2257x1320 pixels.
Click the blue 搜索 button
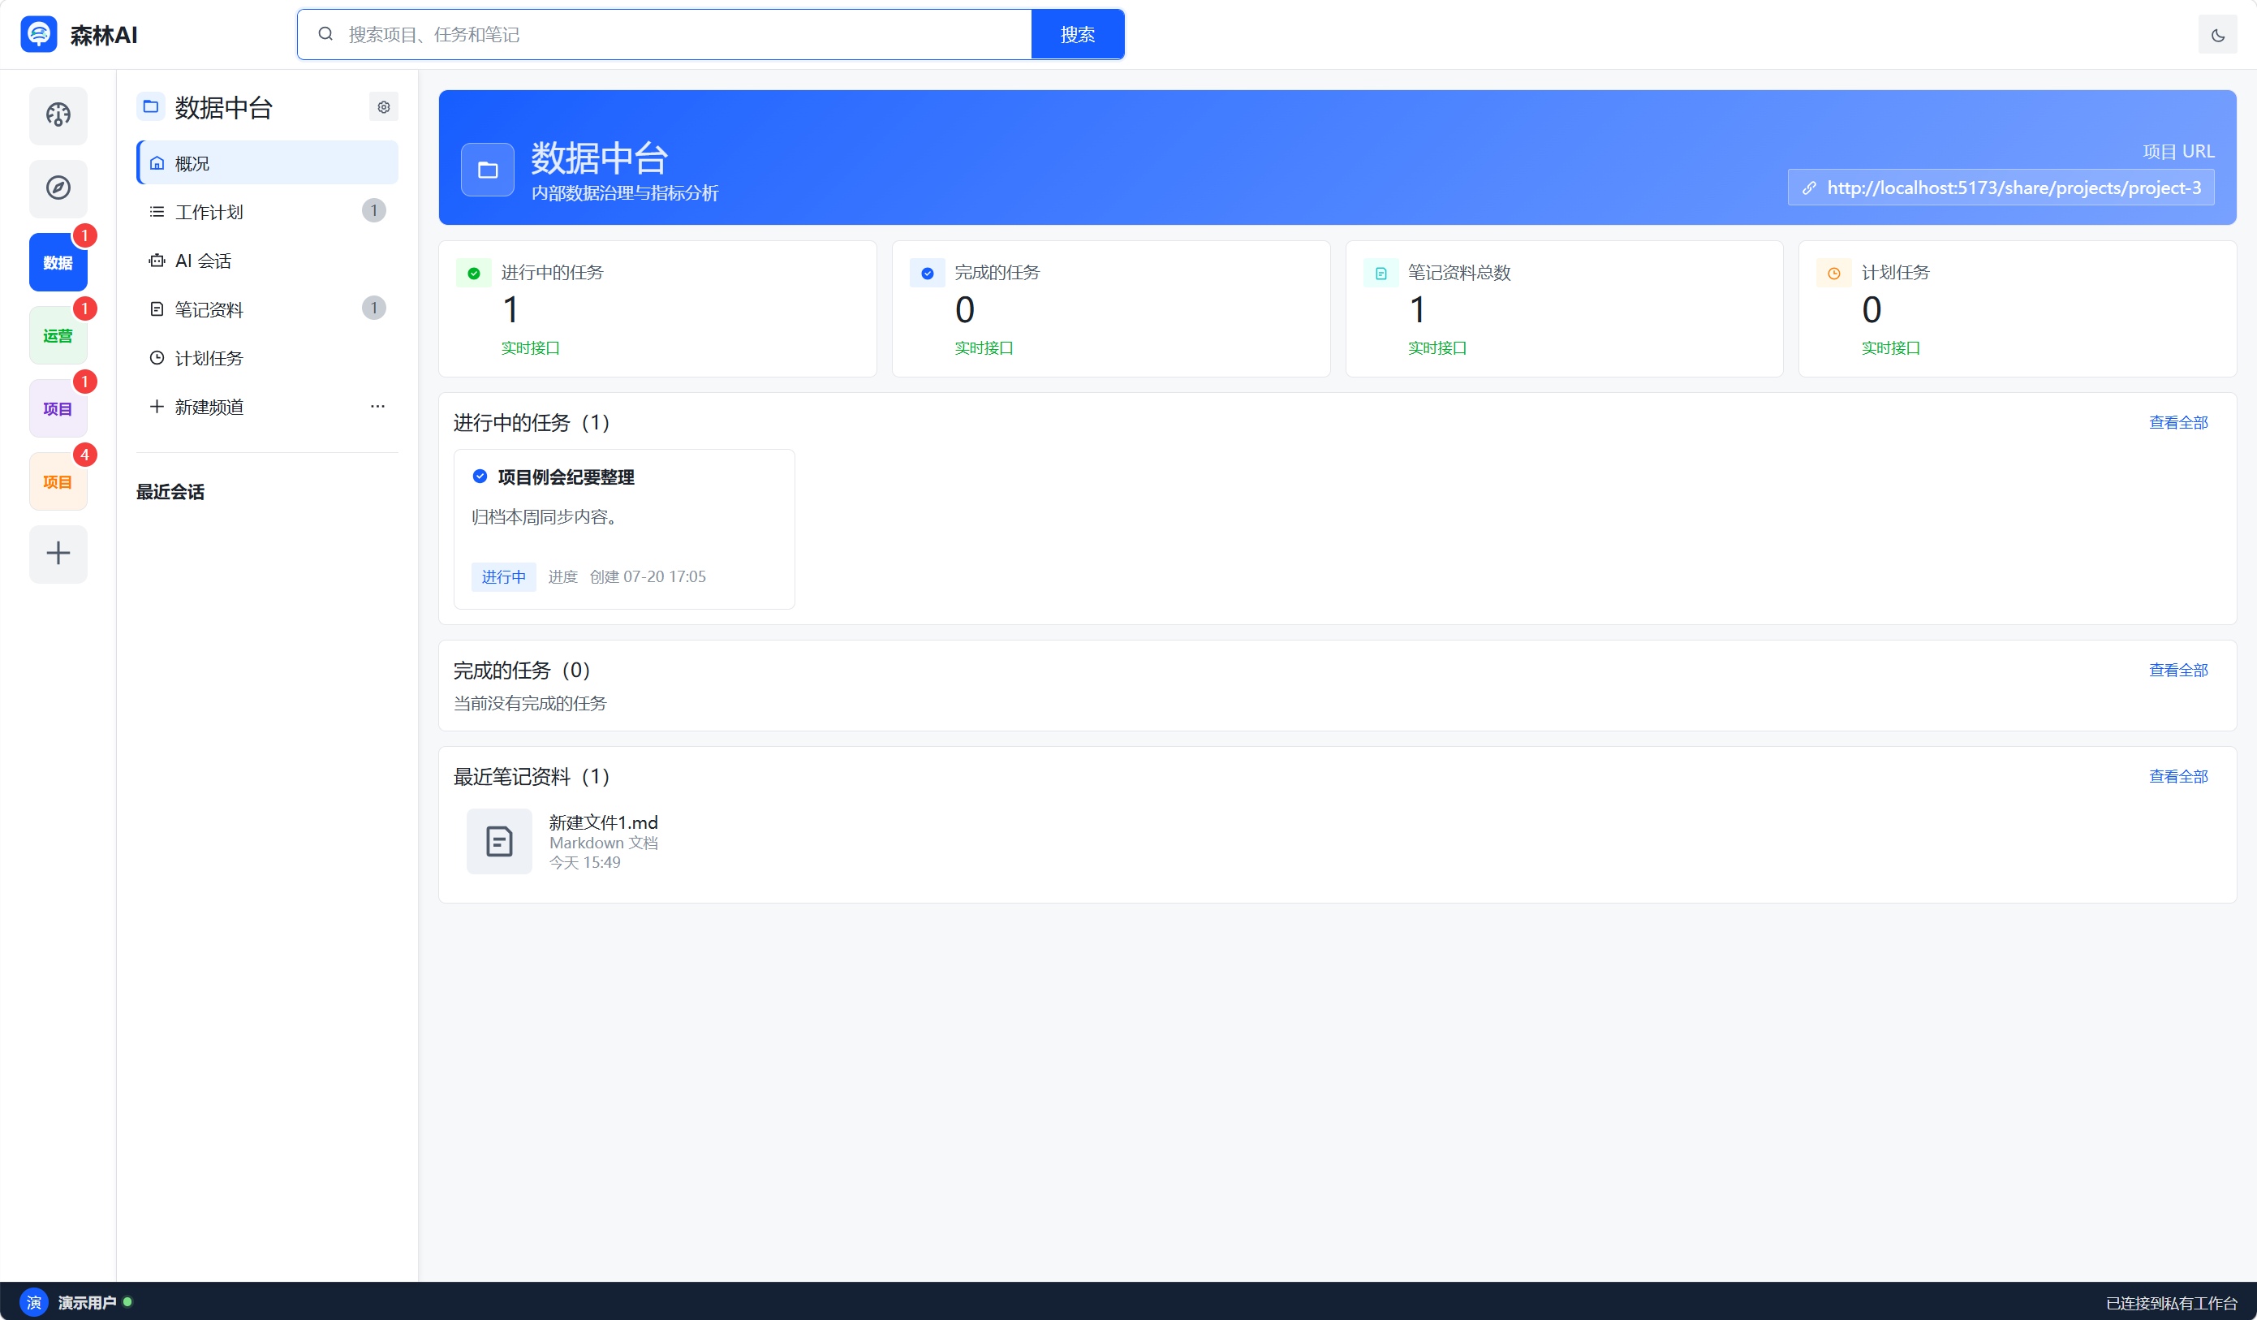tap(1078, 35)
